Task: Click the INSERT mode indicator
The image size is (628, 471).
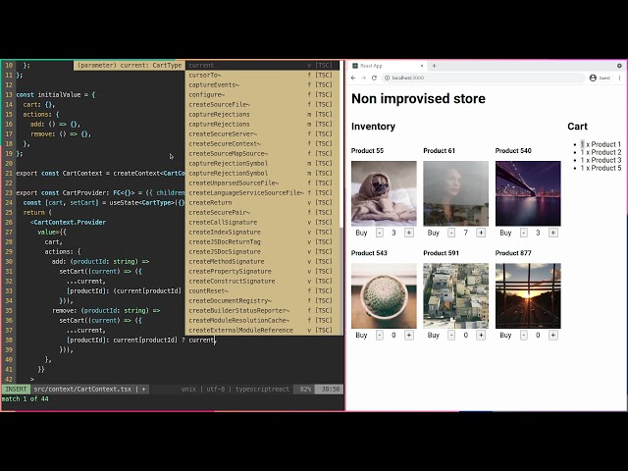Action: pos(16,389)
